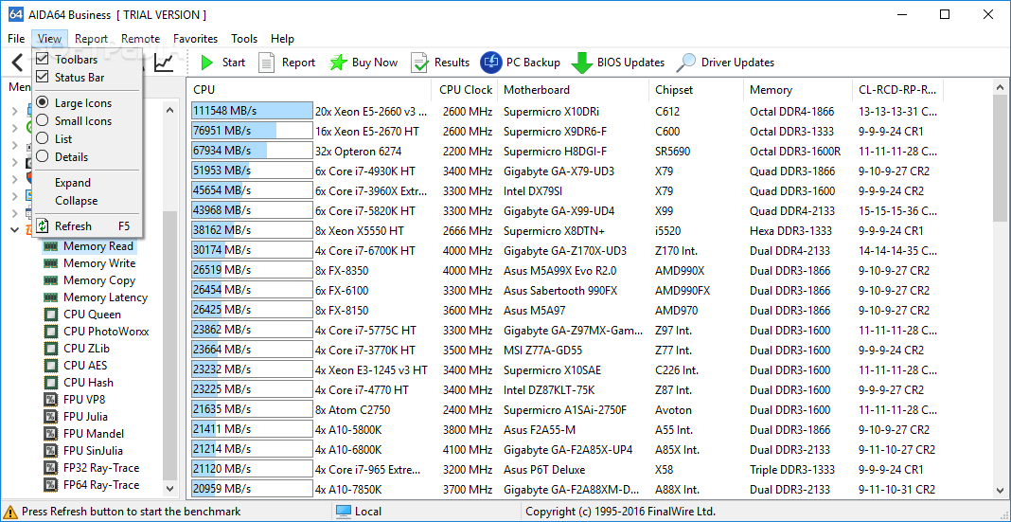Open the Report menu
The height and width of the screenshot is (522, 1011).
tap(91, 39)
